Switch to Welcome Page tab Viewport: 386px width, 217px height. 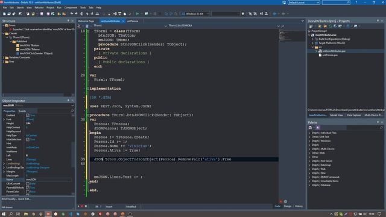click(86, 21)
